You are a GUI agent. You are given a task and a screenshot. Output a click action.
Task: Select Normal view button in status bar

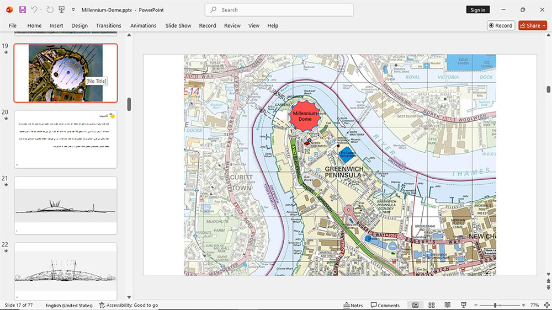point(416,305)
